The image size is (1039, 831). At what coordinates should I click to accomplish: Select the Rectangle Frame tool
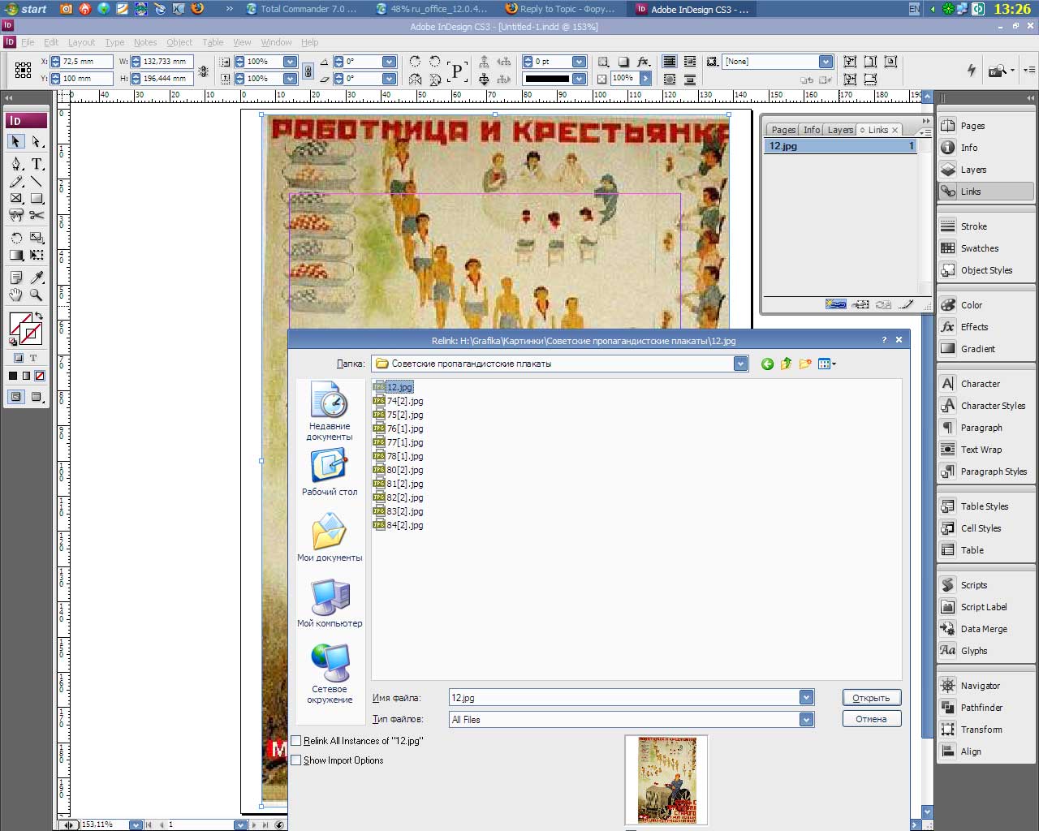tap(15, 198)
